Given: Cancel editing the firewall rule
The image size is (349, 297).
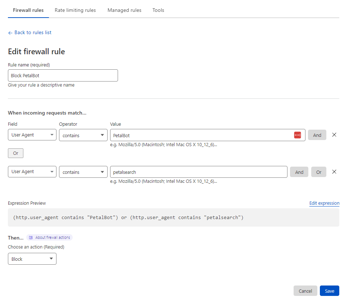Looking at the screenshot, I should click(305, 291).
